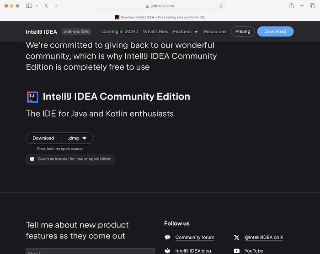Click the Community forum chat bubble icon

(167, 238)
